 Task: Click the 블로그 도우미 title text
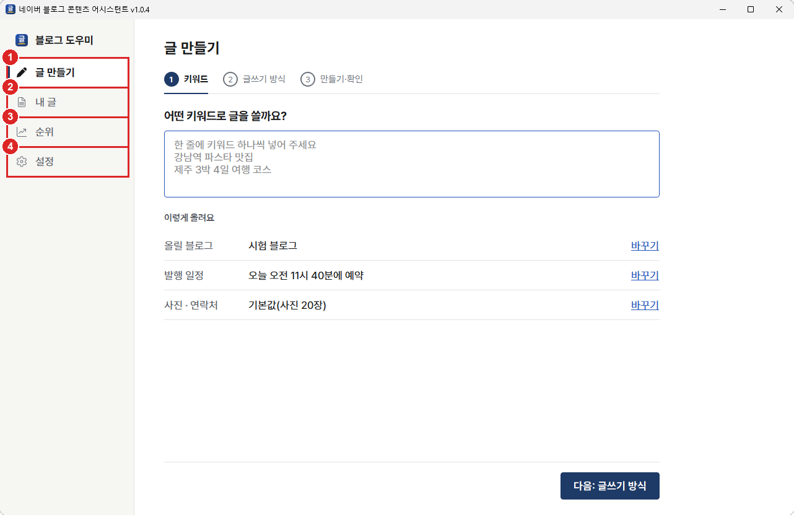point(64,40)
